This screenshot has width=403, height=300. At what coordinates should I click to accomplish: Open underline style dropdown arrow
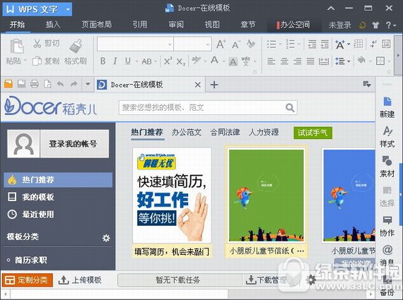(x=136, y=61)
